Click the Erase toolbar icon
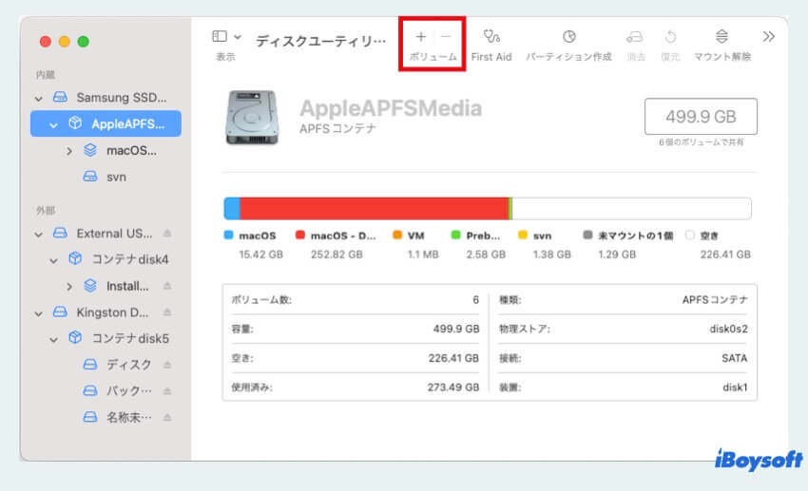This screenshot has height=491, width=808. click(x=635, y=37)
